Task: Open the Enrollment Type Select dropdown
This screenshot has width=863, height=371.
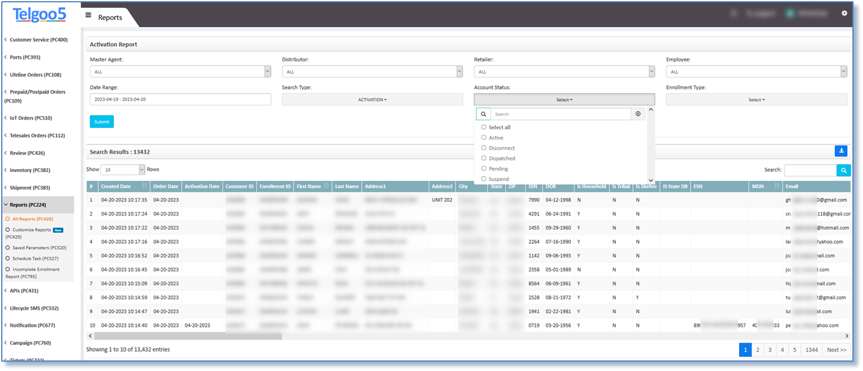Action: click(x=757, y=100)
